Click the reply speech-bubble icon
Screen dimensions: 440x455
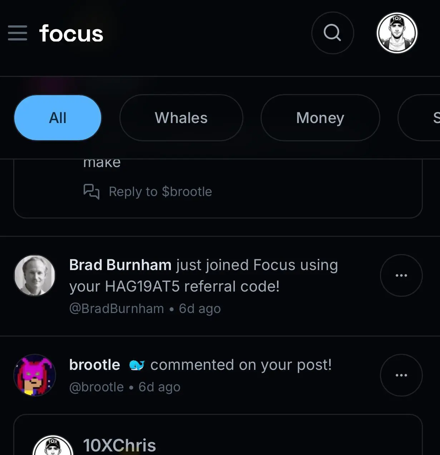(x=91, y=191)
